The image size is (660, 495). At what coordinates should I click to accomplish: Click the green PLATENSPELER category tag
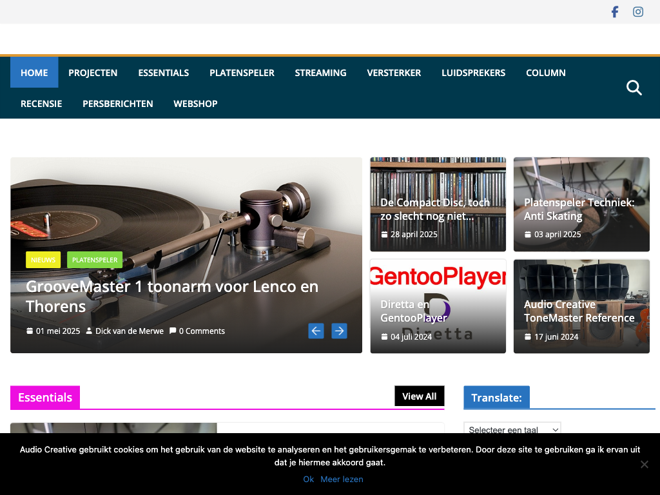point(95,260)
